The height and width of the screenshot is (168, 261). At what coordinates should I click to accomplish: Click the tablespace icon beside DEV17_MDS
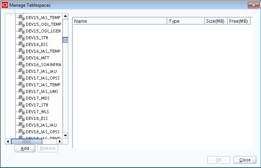point(22,98)
